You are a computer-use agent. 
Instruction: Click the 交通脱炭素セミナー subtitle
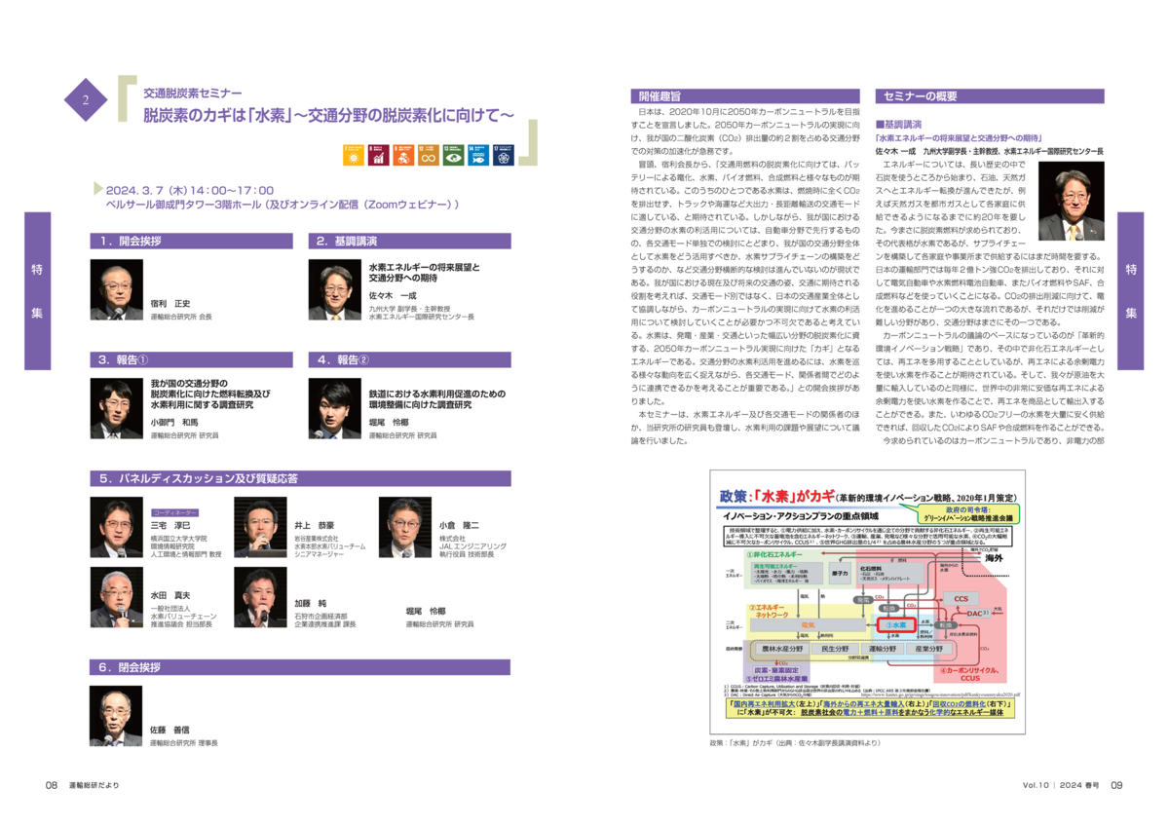193,94
